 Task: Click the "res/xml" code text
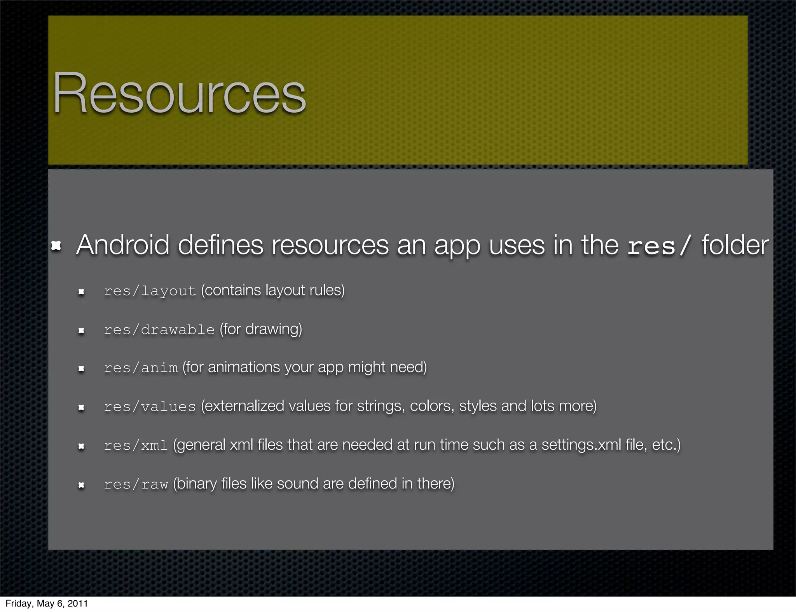[x=136, y=445]
